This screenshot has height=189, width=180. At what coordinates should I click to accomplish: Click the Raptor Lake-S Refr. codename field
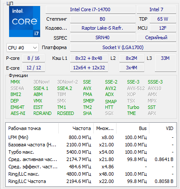[103, 28]
